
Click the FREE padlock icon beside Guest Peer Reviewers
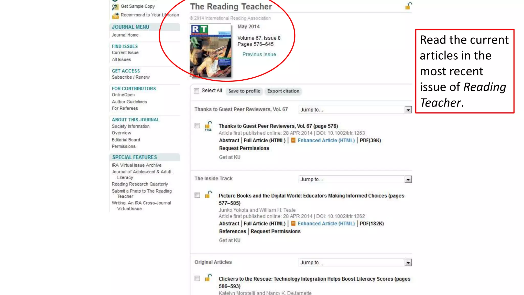(208, 126)
